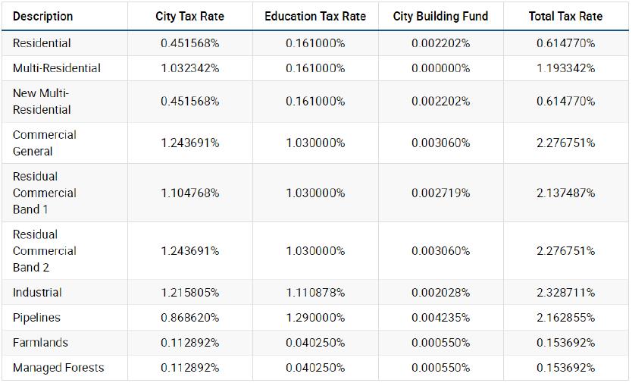Select the Total Tax Rate column header
This screenshot has height=383, width=632.
coord(565,16)
